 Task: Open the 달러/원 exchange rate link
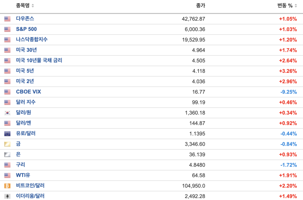click(24, 113)
